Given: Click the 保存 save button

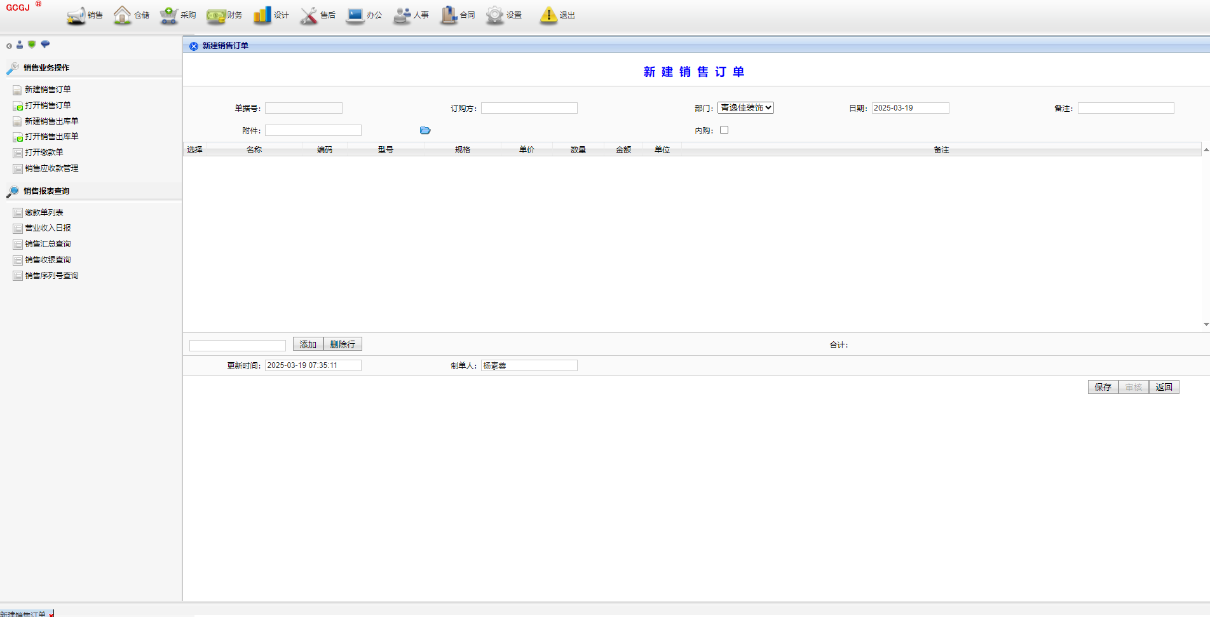Looking at the screenshot, I should 1103,387.
